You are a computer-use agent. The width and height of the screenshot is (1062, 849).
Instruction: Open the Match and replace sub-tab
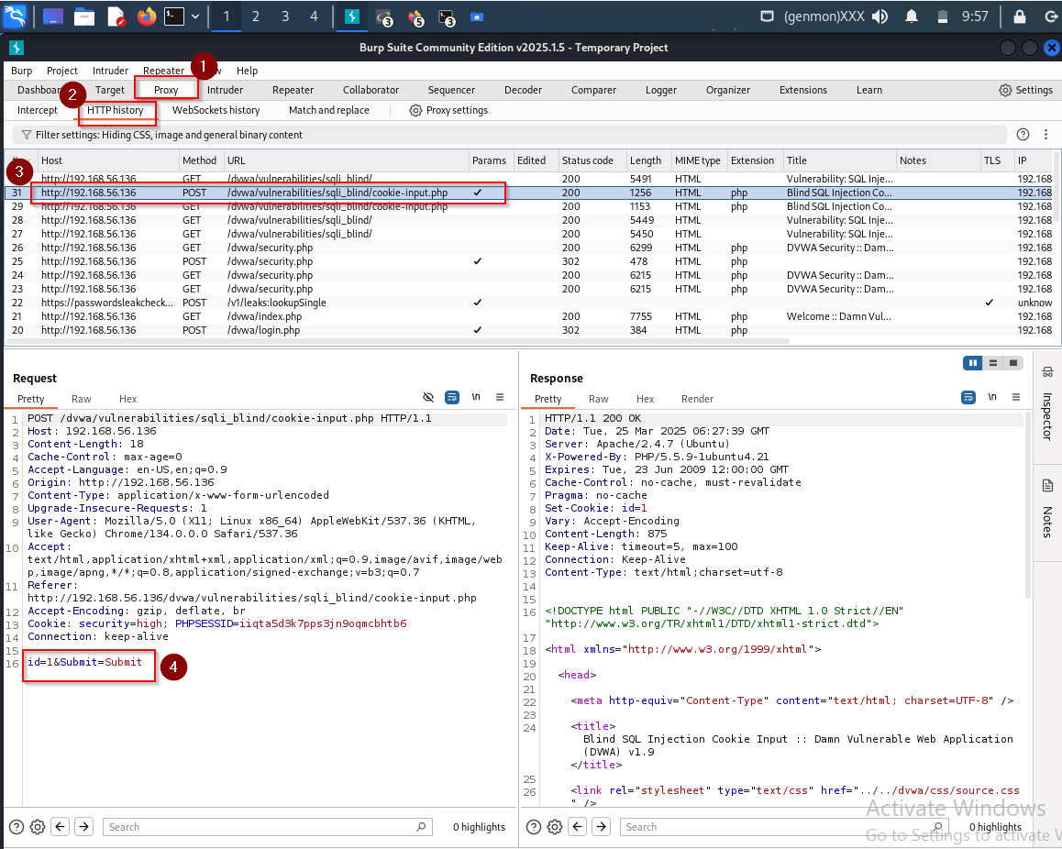coord(329,110)
